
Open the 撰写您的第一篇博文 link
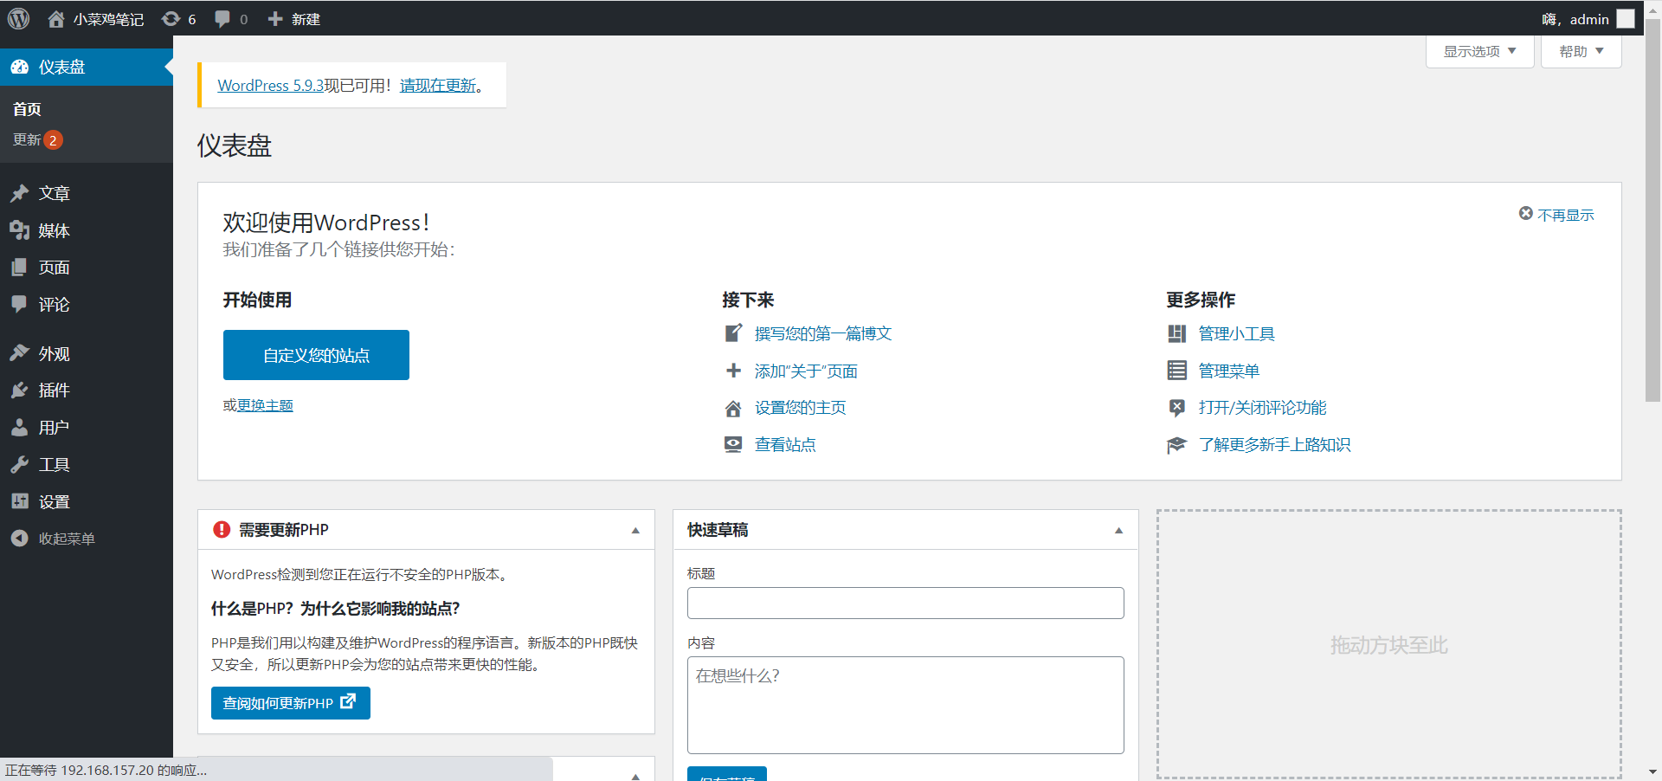[823, 333]
